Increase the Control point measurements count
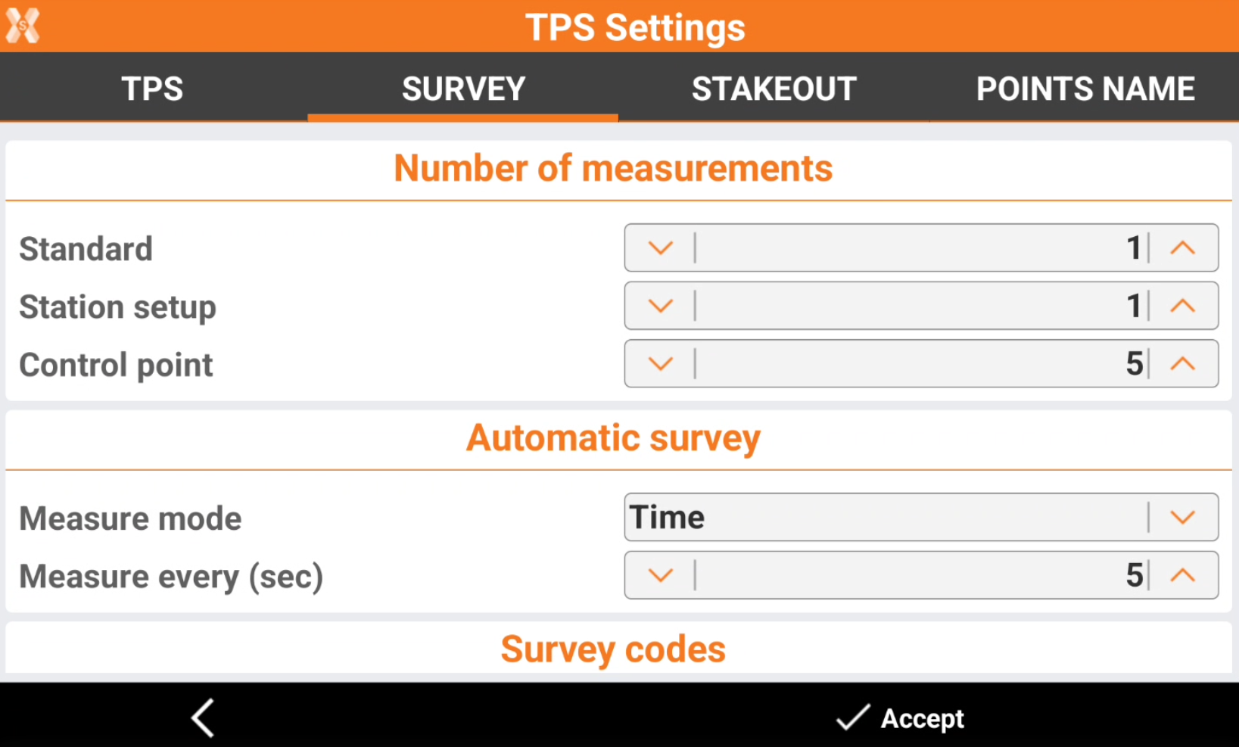 point(1182,364)
